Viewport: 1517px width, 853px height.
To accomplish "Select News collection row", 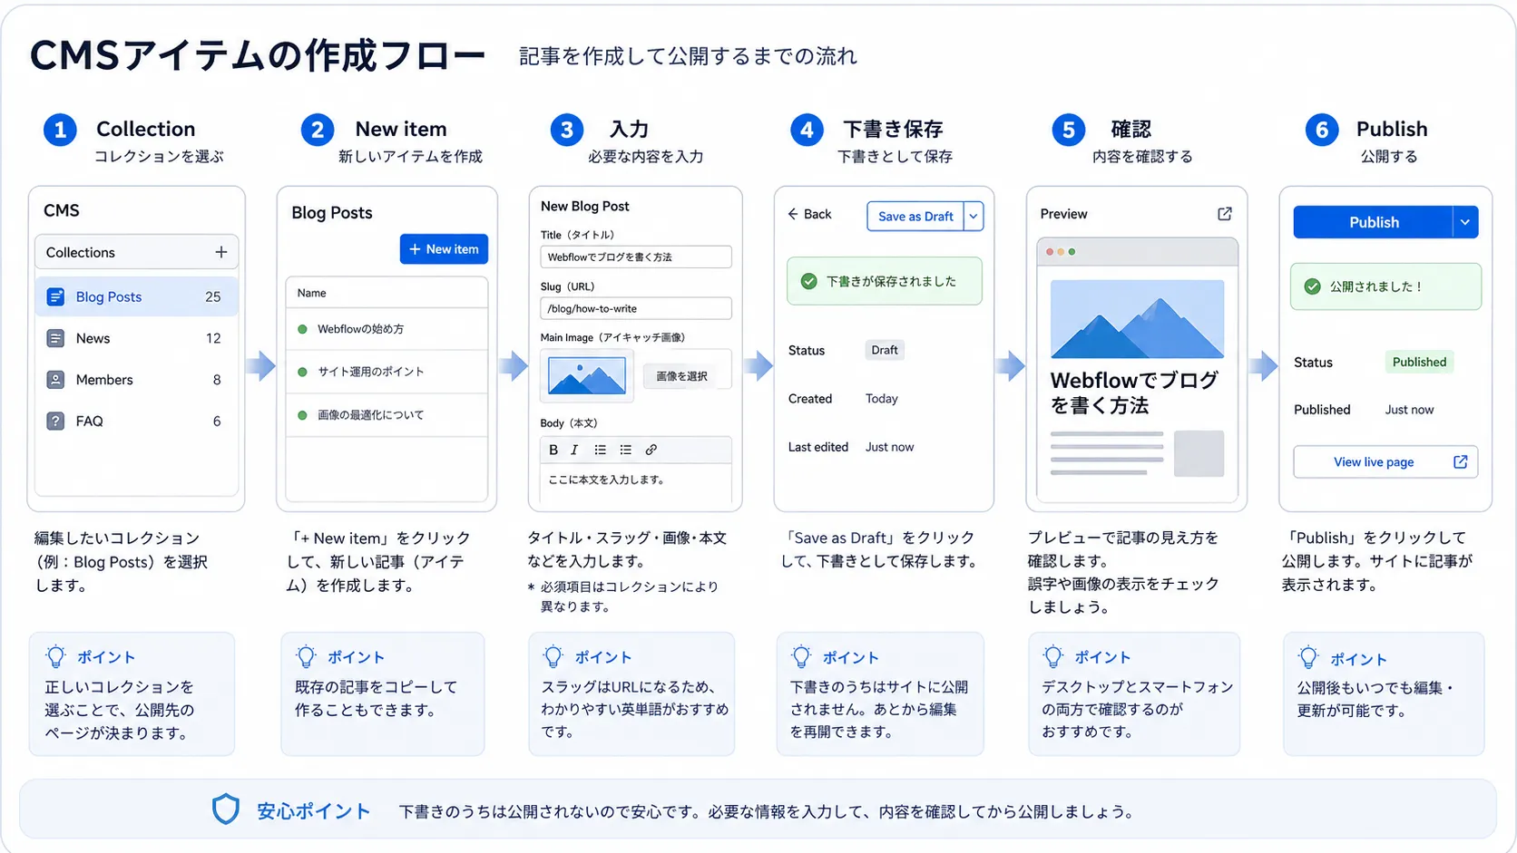I will [136, 338].
